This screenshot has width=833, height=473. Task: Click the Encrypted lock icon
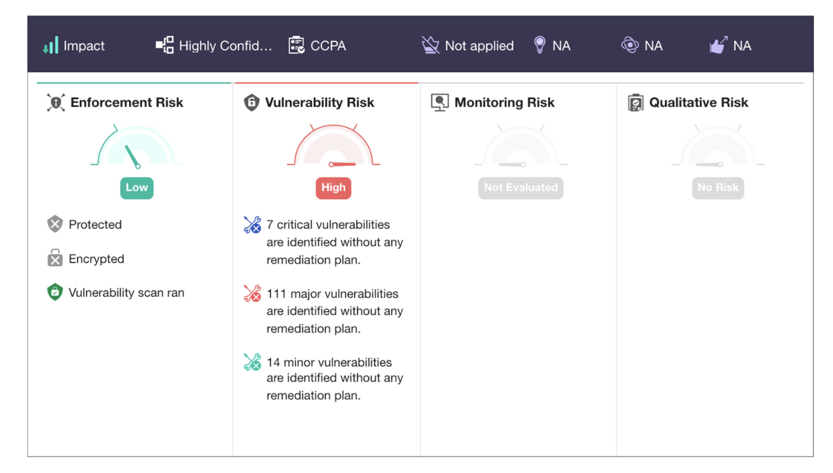pyautogui.click(x=55, y=258)
